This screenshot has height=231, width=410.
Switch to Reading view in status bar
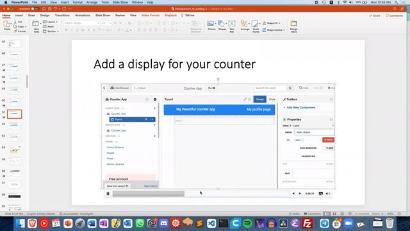click(x=342, y=214)
